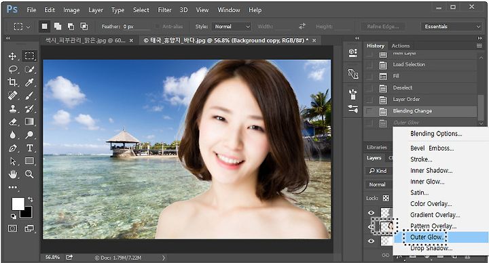The height and width of the screenshot is (263, 489).
Task: Open the layer Kind filter dropdown
Action: [378, 171]
